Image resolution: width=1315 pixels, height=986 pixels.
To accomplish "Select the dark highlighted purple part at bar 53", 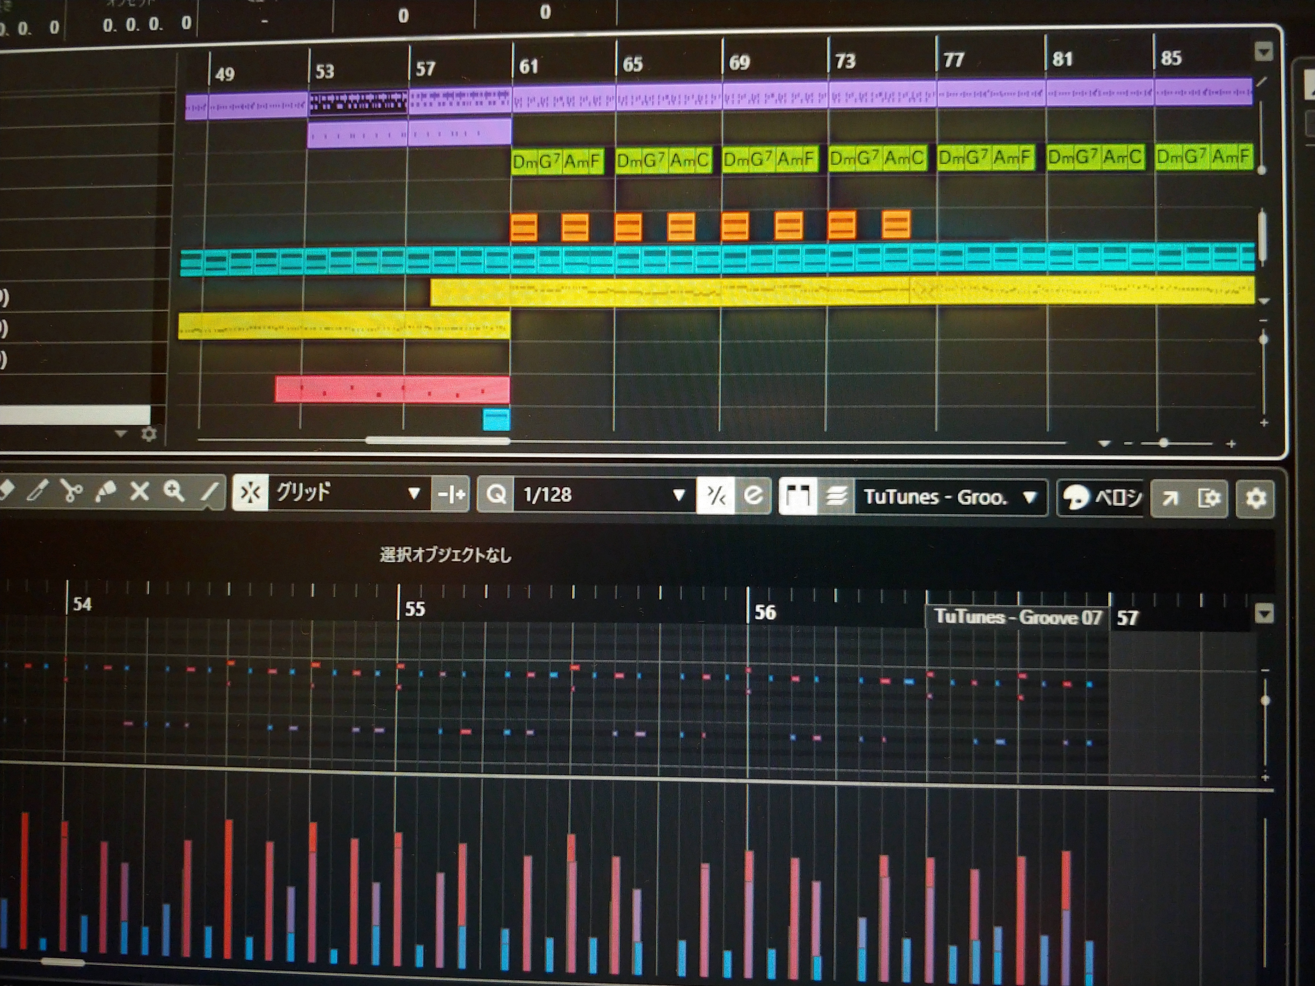I will click(358, 102).
